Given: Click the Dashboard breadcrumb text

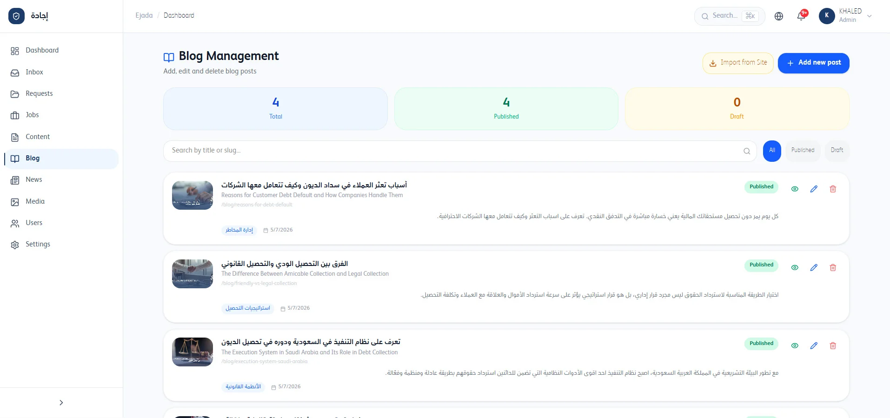Looking at the screenshot, I should pos(179,15).
